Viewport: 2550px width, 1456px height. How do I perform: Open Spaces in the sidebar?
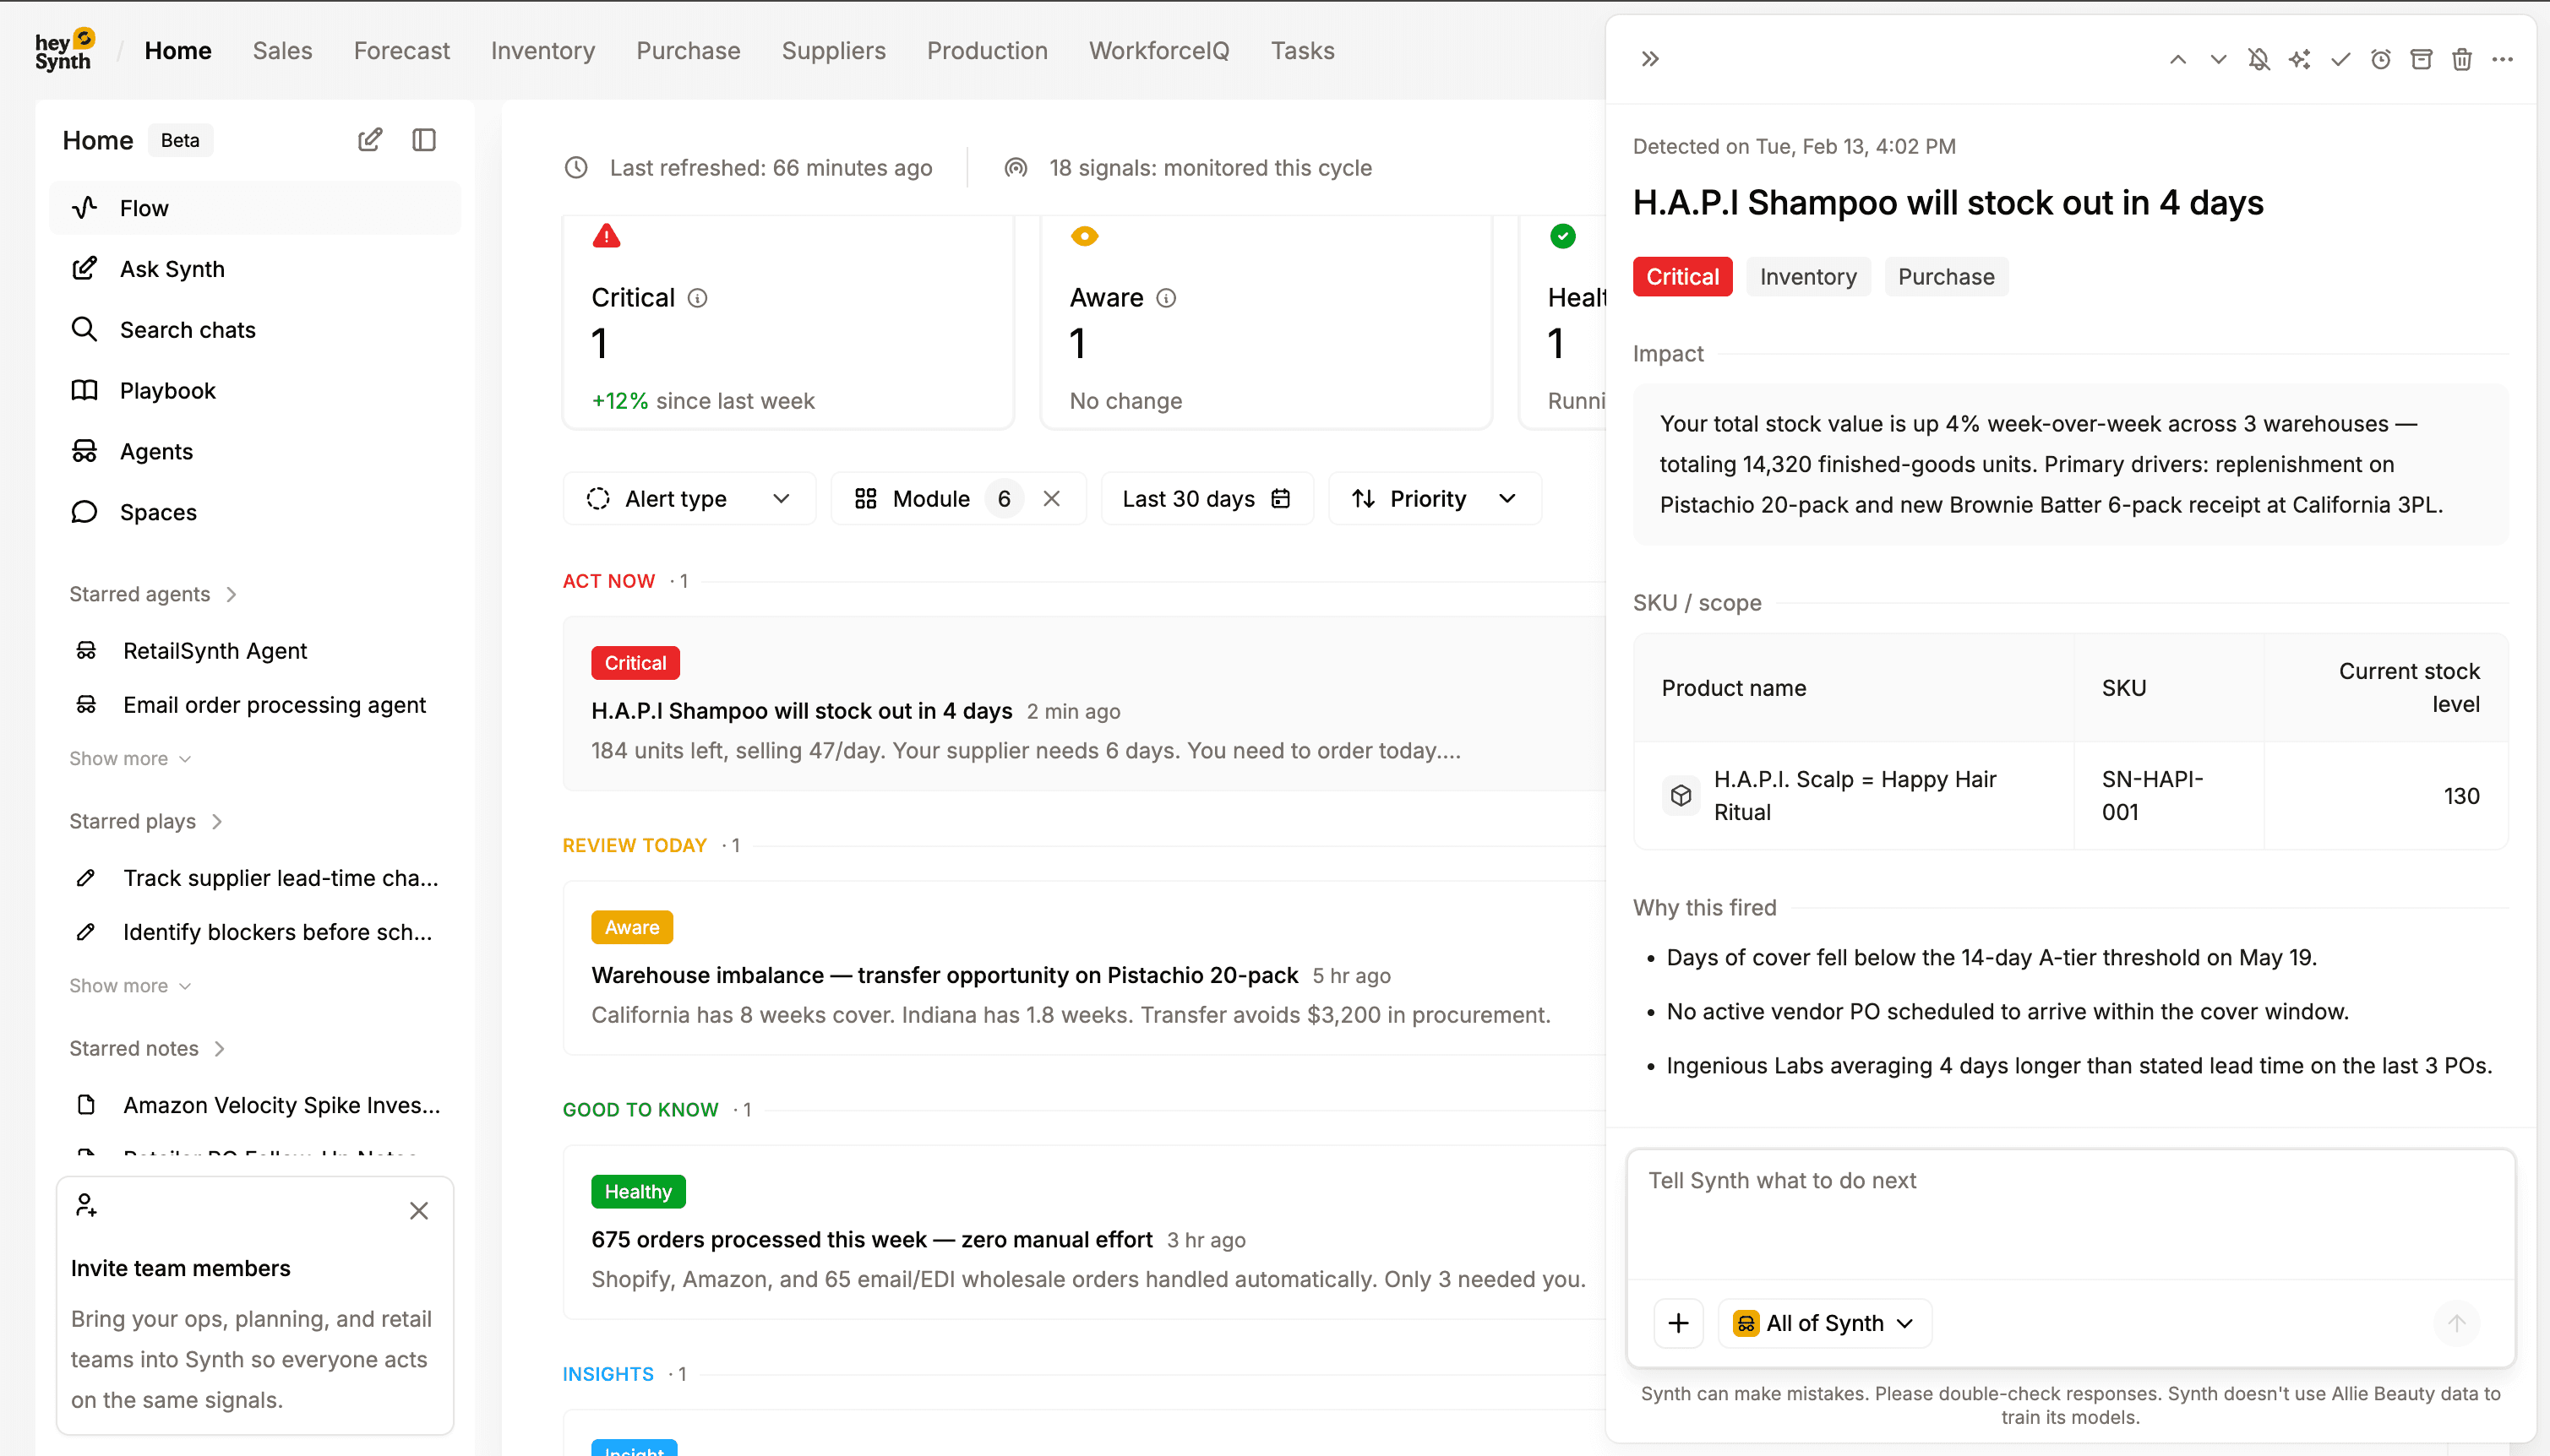point(255,512)
